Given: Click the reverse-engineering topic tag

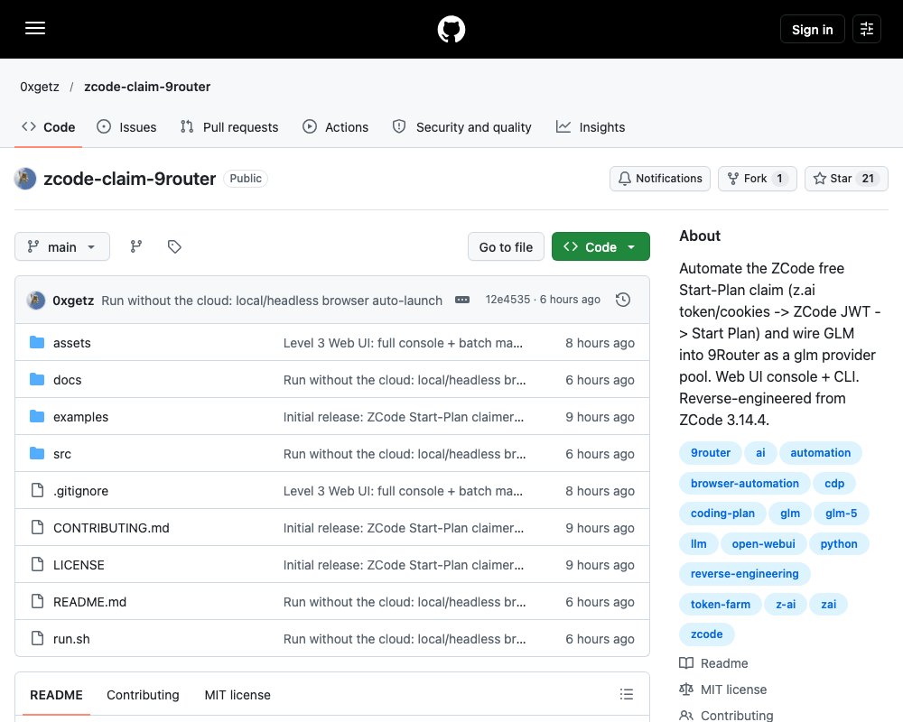Looking at the screenshot, I should click(x=745, y=573).
